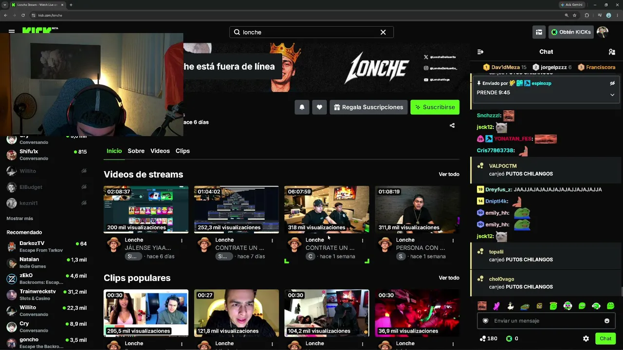Click the green Suscribirse button
This screenshot has height=350, width=623.
[x=435, y=107]
